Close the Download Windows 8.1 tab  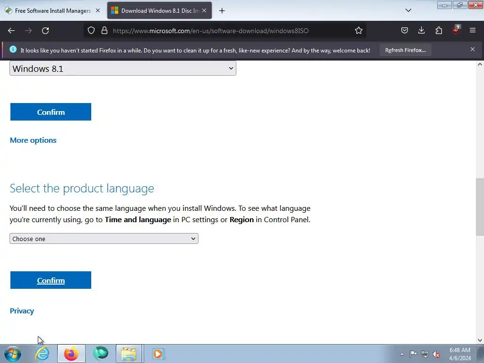click(204, 10)
